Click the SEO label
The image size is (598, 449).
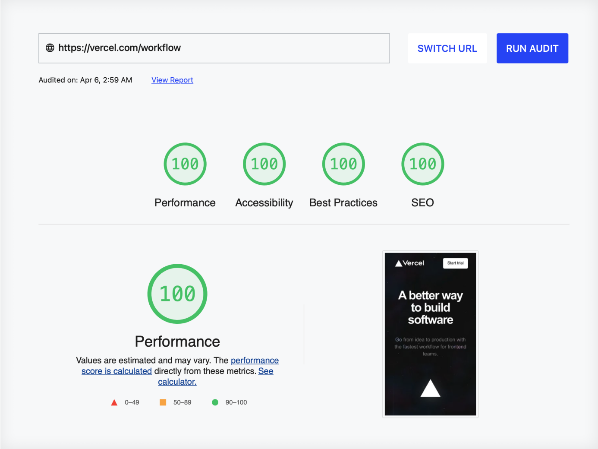[423, 202]
